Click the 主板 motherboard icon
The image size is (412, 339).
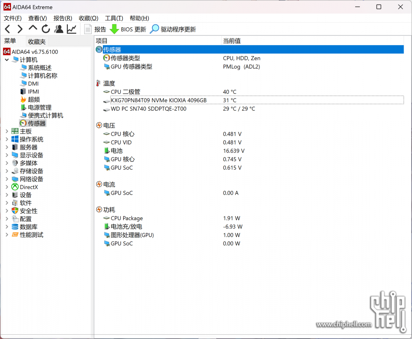point(15,131)
